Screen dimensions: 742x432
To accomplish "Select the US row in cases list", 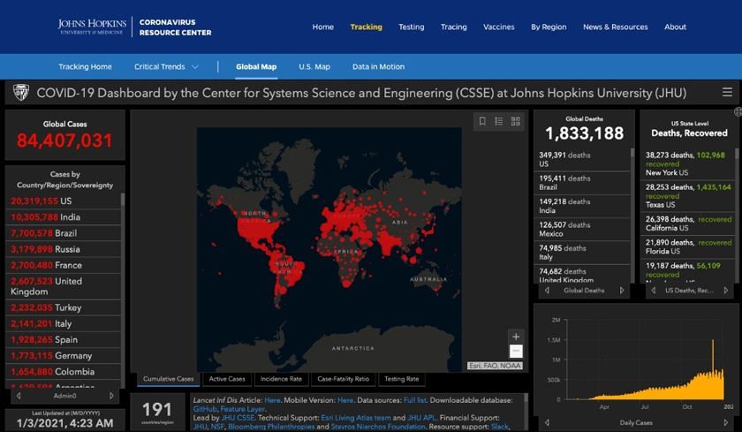I will point(62,201).
